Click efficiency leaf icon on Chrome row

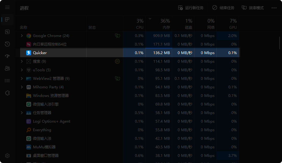click(117, 36)
